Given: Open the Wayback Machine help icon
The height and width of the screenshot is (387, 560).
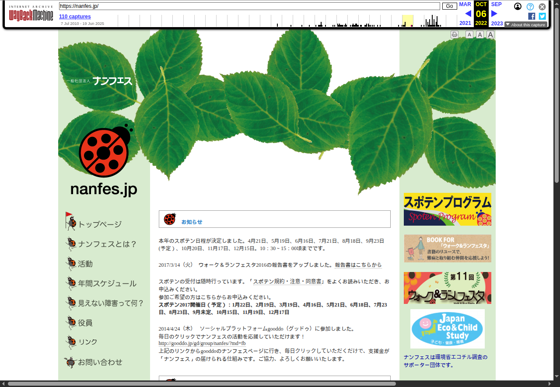Looking at the screenshot, I should [x=530, y=7].
